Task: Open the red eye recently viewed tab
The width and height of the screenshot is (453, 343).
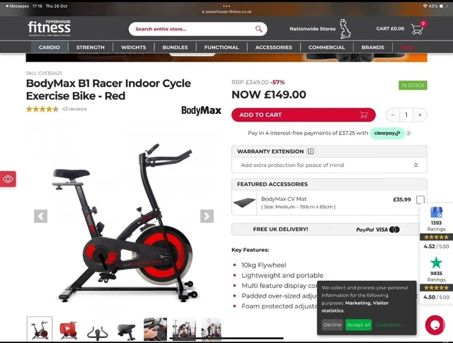Action: tap(8, 179)
